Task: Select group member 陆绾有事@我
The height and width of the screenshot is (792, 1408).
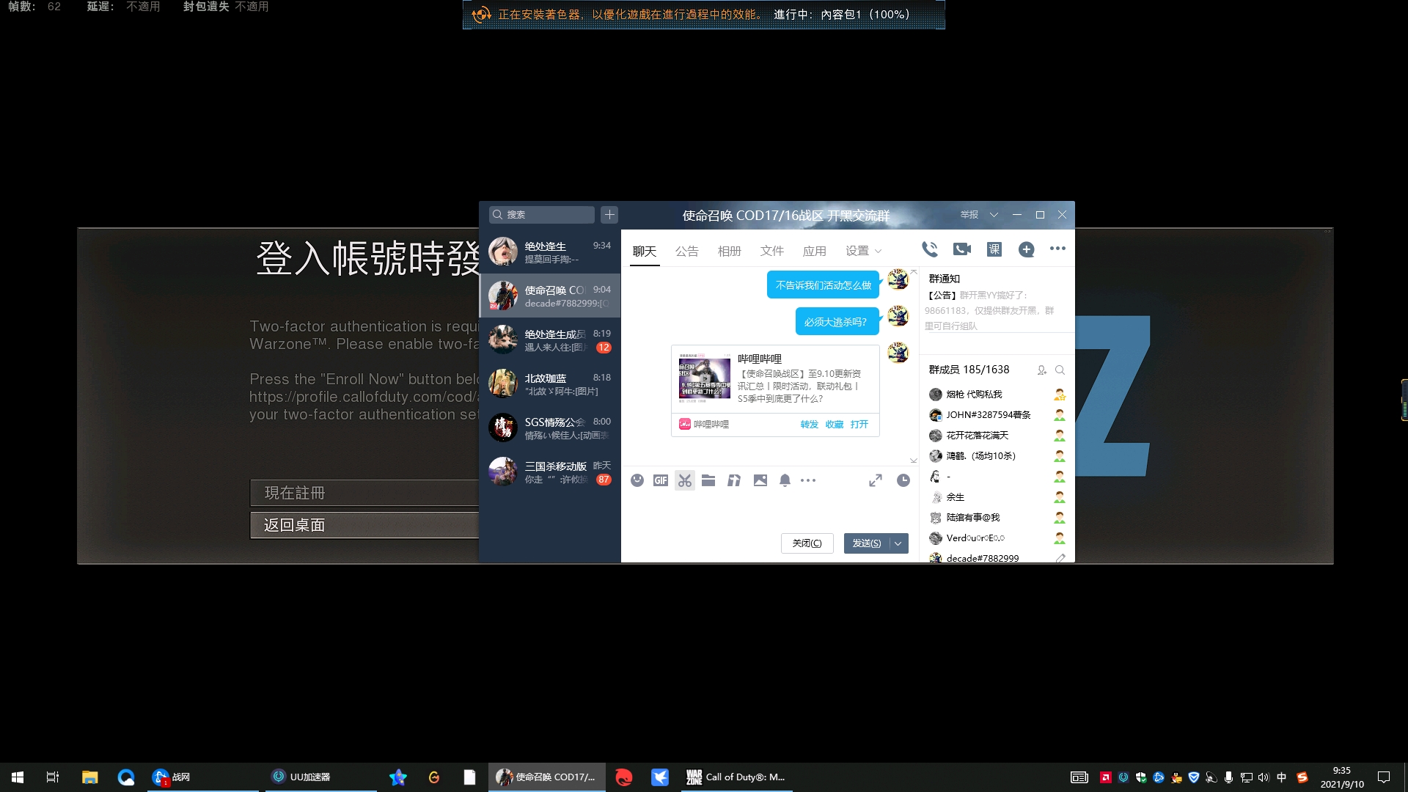Action: click(997, 518)
